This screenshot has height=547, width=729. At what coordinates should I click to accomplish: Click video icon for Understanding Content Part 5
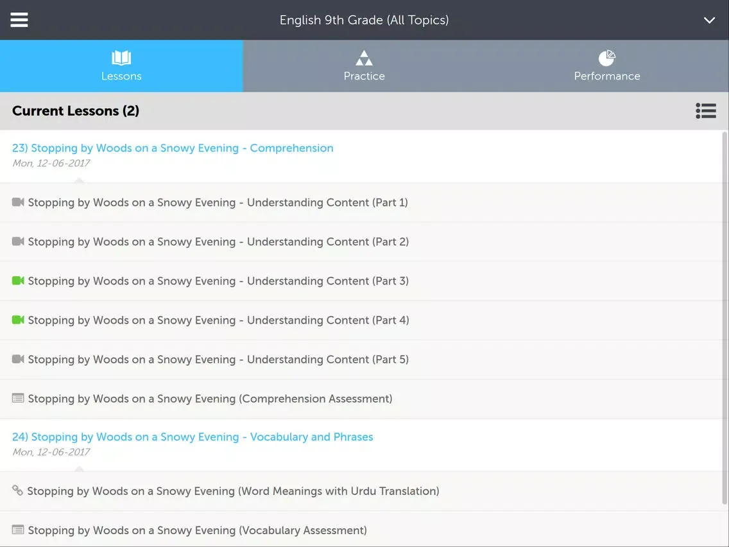pos(18,359)
